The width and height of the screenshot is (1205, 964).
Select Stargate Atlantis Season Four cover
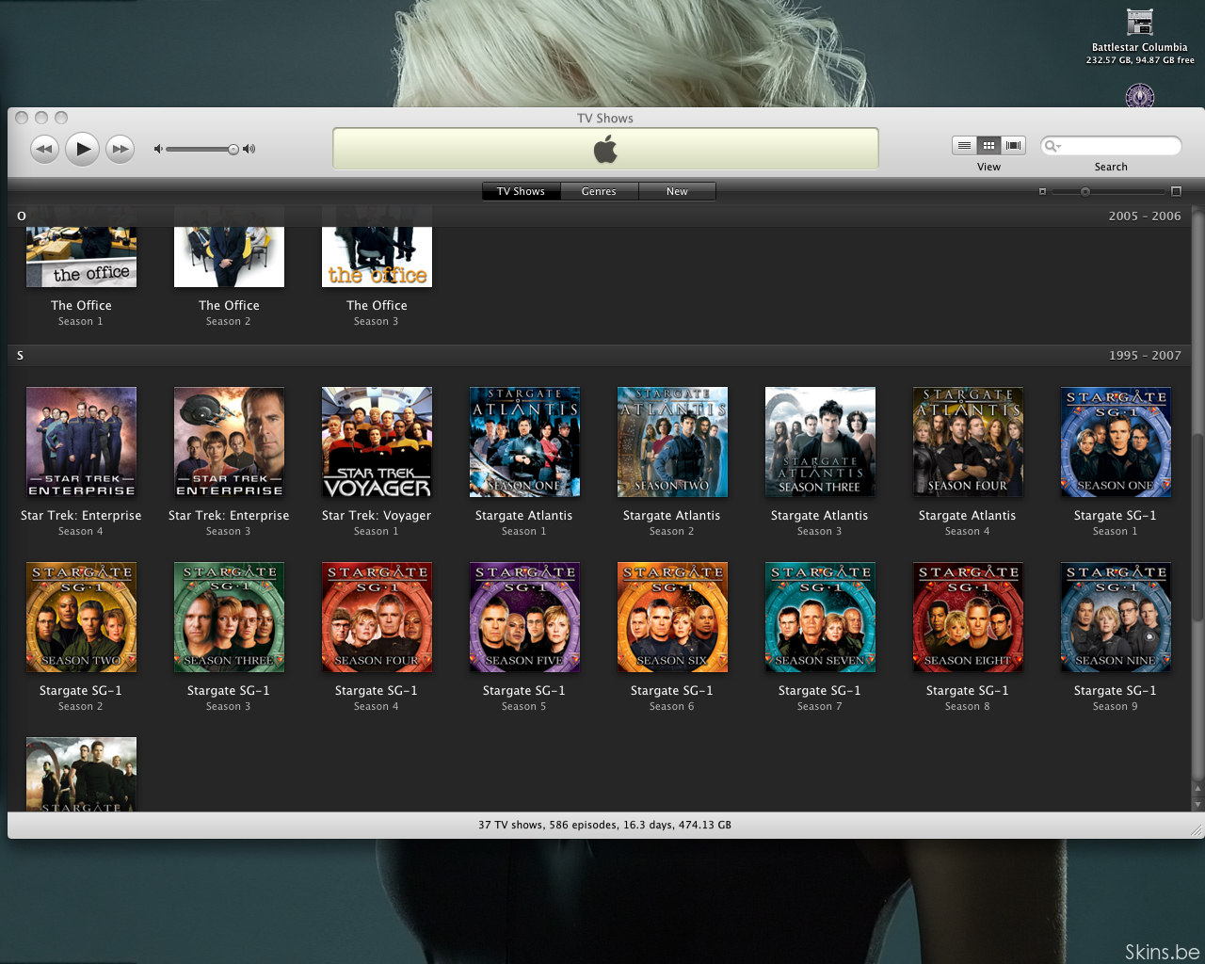968,442
